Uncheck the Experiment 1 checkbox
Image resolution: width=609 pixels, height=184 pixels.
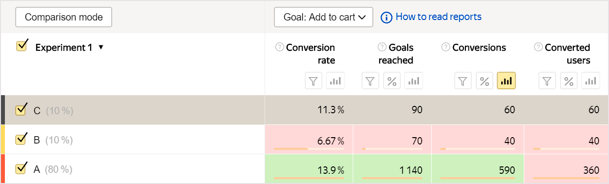coord(22,45)
